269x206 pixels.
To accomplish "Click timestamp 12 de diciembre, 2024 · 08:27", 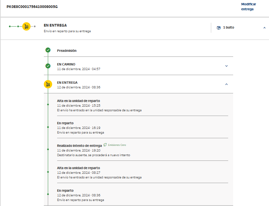I will pyautogui.click(x=79, y=173).
